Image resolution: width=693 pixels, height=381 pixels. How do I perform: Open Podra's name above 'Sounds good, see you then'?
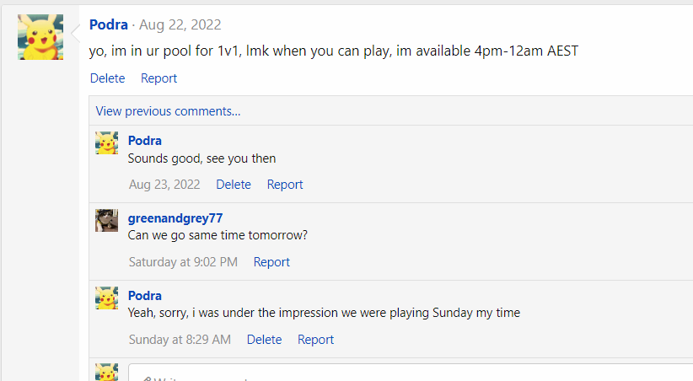pos(144,141)
